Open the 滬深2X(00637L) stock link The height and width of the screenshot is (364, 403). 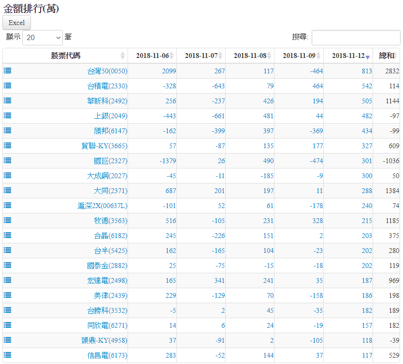click(102, 206)
